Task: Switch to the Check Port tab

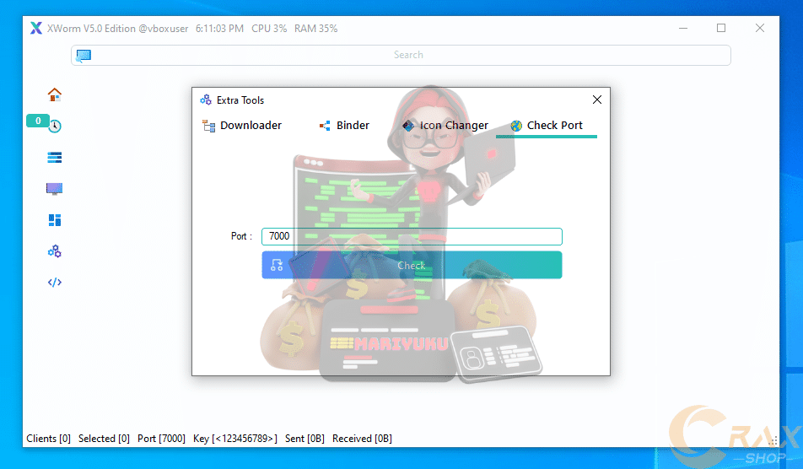Action: (x=547, y=126)
